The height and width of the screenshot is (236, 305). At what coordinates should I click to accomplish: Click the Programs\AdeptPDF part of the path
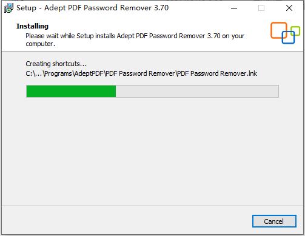(74, 73)
